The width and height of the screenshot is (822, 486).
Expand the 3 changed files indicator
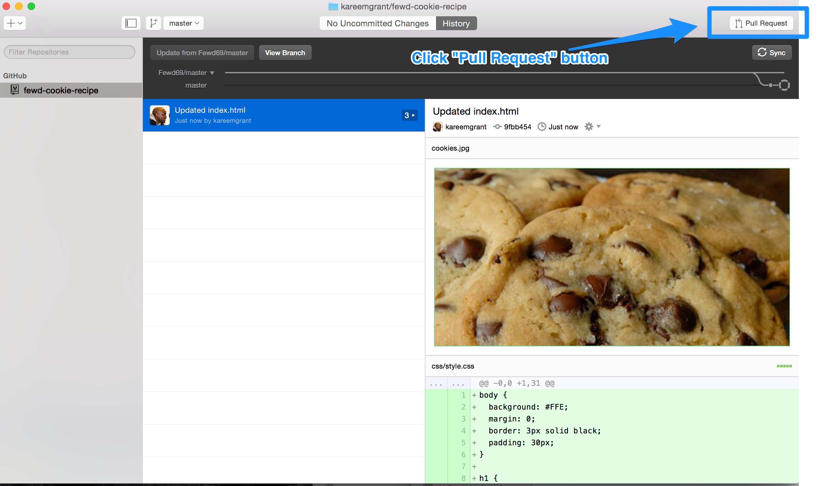pyautogui.click(x=409, y=115)
